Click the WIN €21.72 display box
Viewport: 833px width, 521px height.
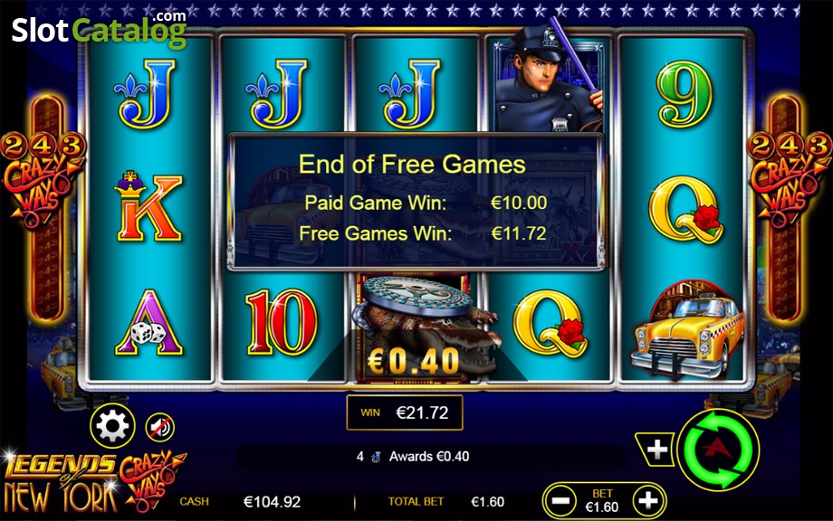(405, 412)
